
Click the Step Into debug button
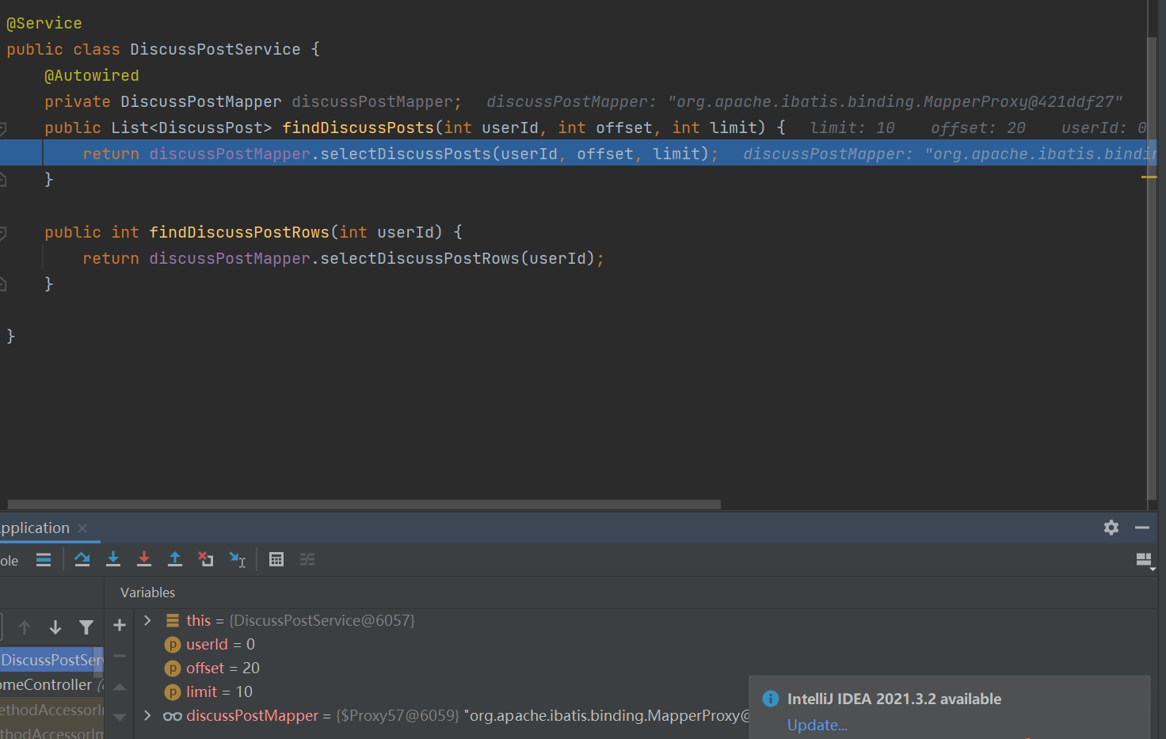(x=113, y=560)
